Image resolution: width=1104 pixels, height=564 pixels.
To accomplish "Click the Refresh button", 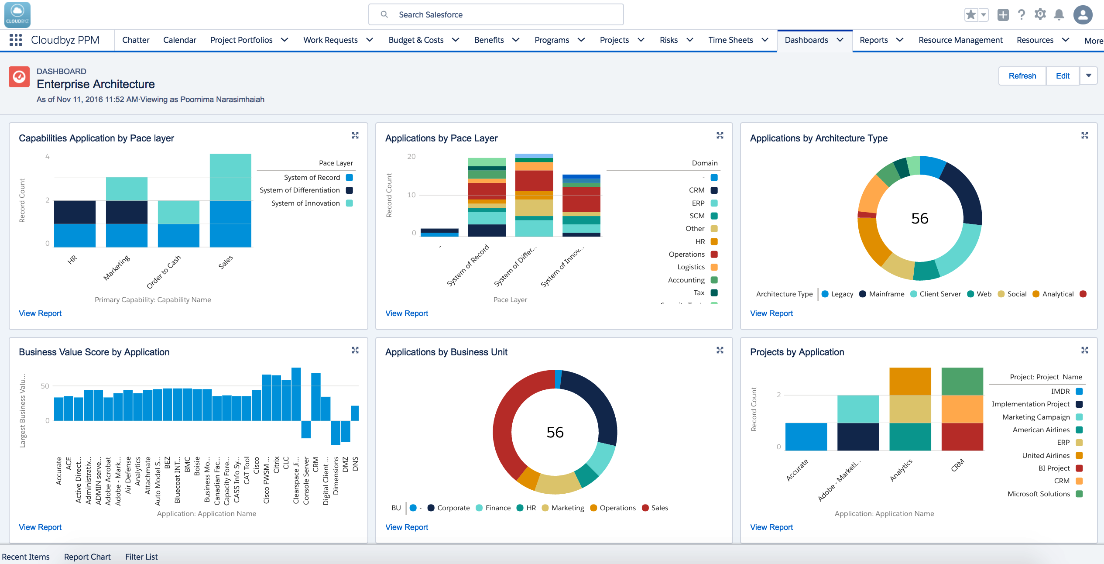I will click(x=1022, y=76).
